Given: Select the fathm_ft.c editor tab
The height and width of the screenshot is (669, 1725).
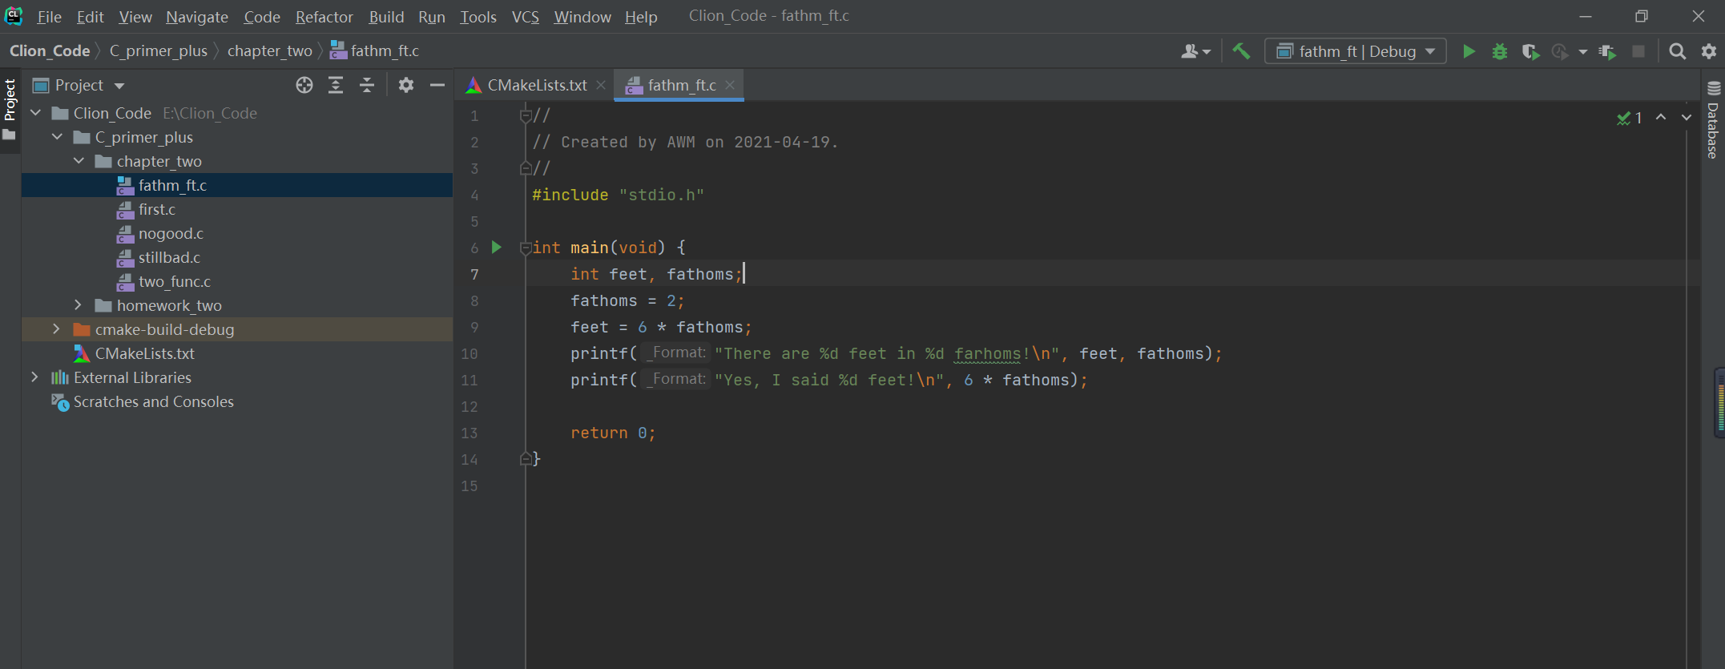Looking at the screenshot, I should (x=681, y=85).
